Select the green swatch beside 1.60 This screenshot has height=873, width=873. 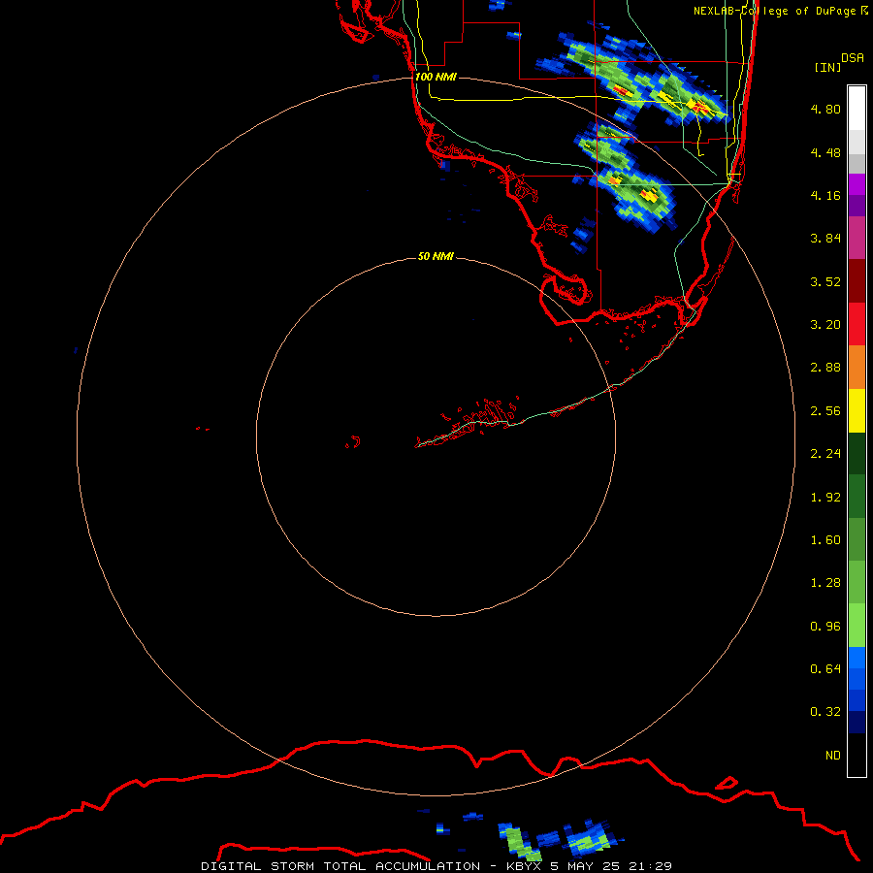[x=857, y=539]
